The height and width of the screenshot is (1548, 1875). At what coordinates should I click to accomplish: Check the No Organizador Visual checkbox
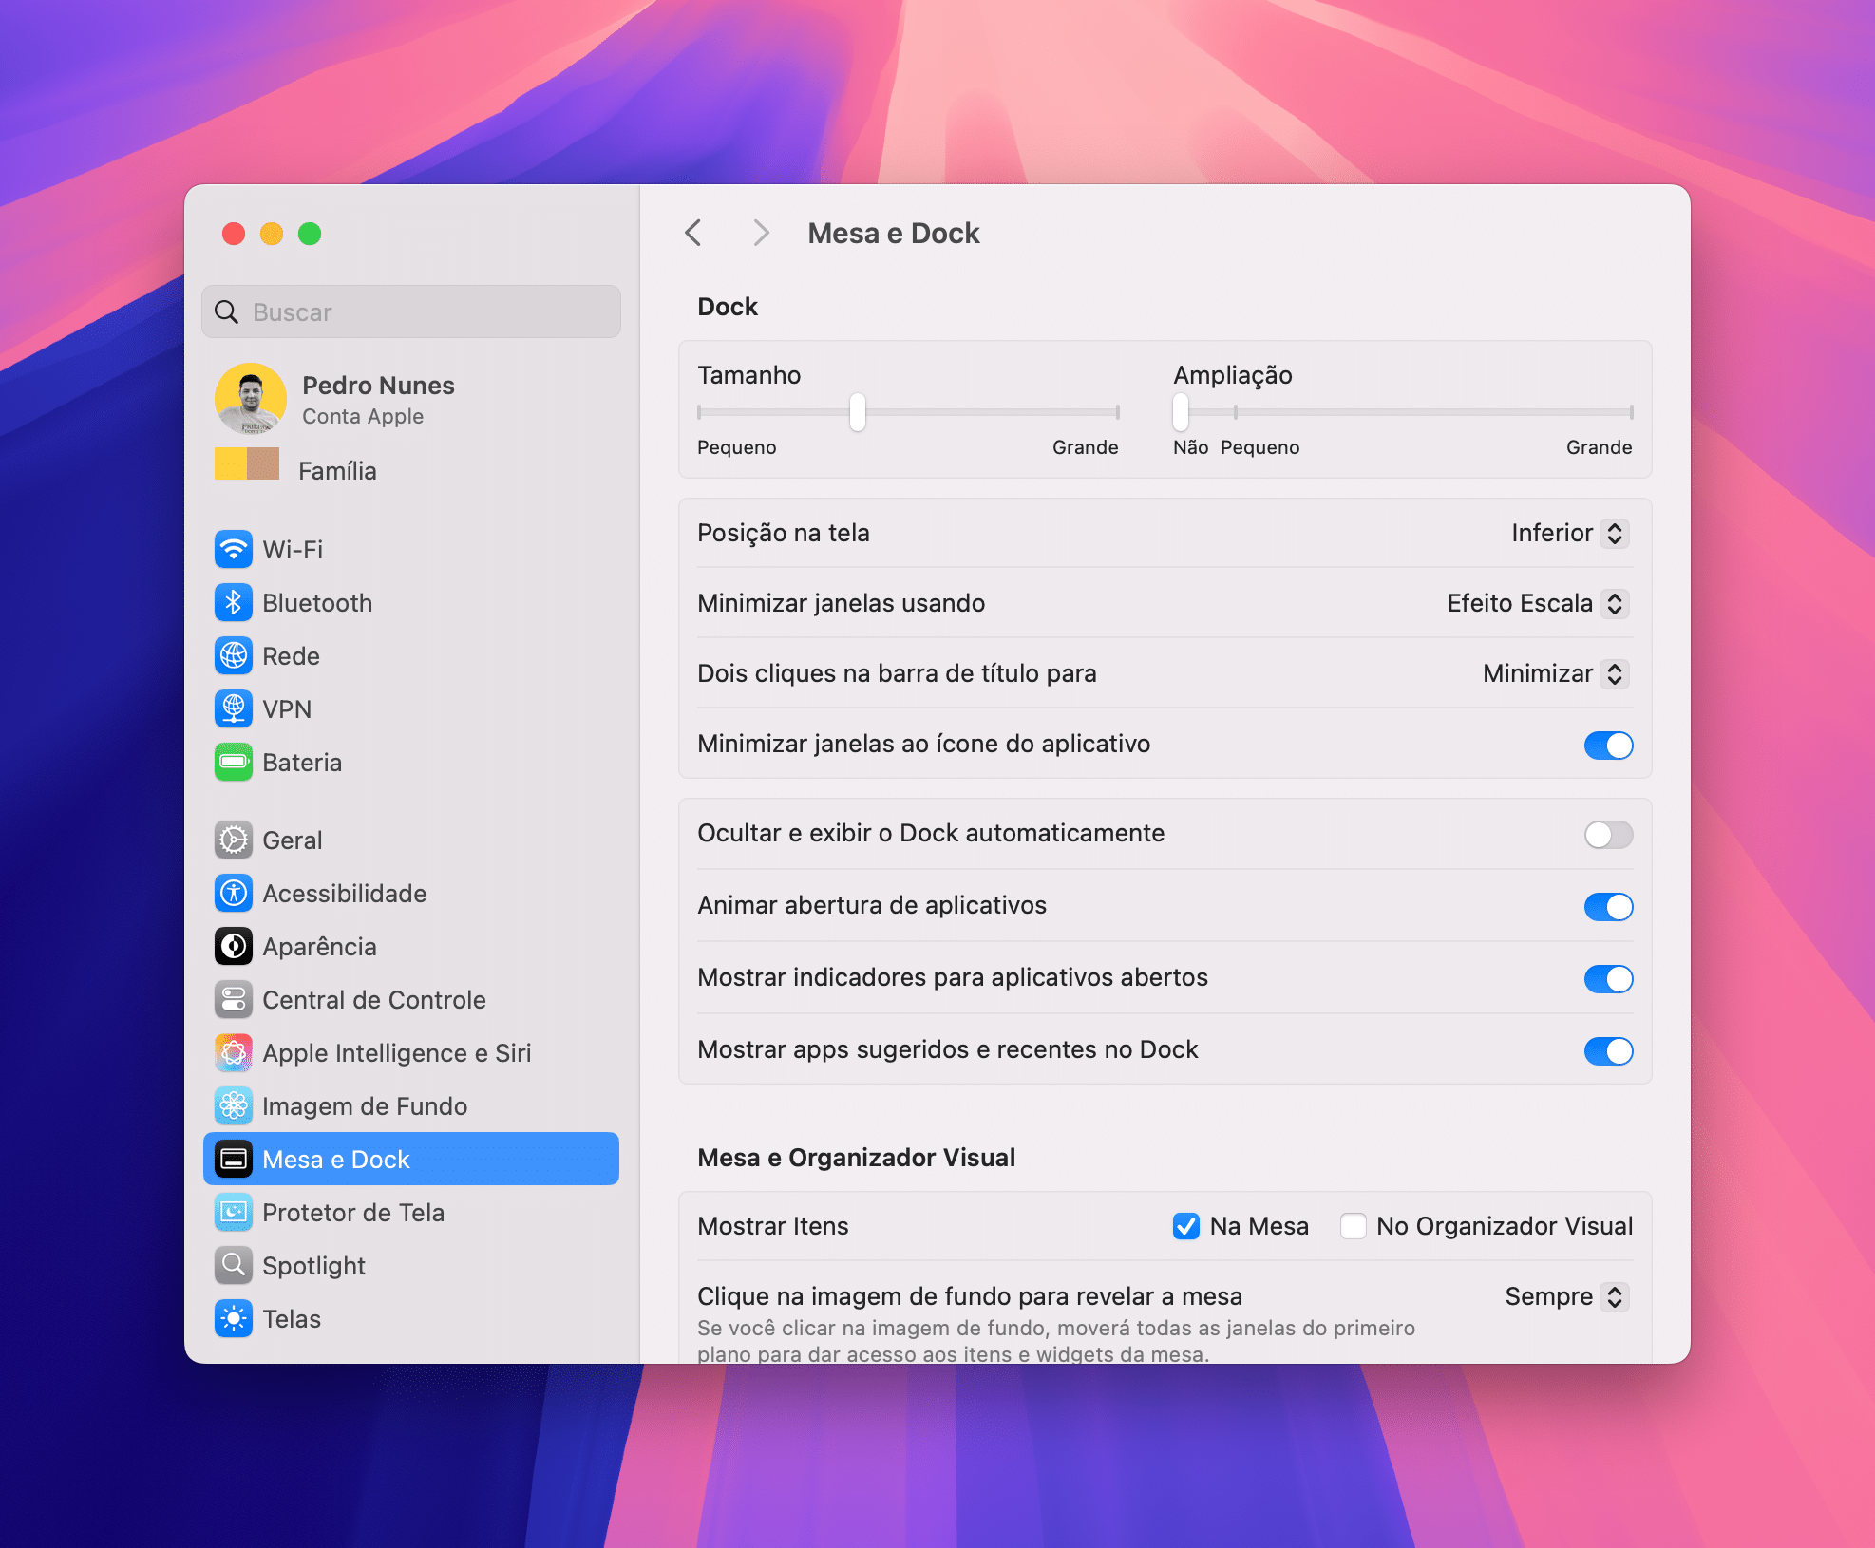[x=1353, y=1226]
